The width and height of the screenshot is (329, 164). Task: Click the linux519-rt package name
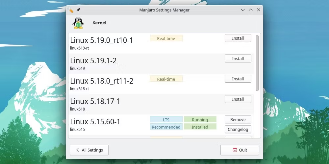[80, 48]
